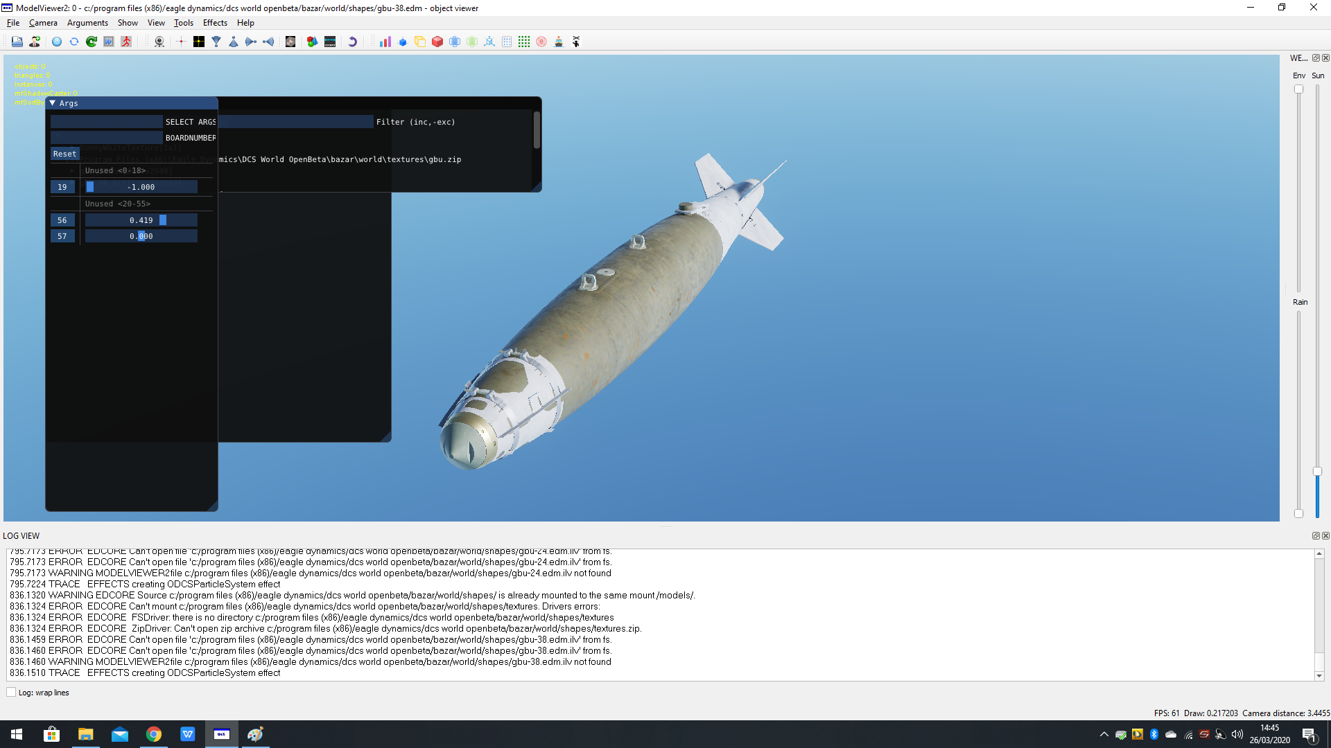Click the SELECT ARGS input field

(x=106, y=122)
